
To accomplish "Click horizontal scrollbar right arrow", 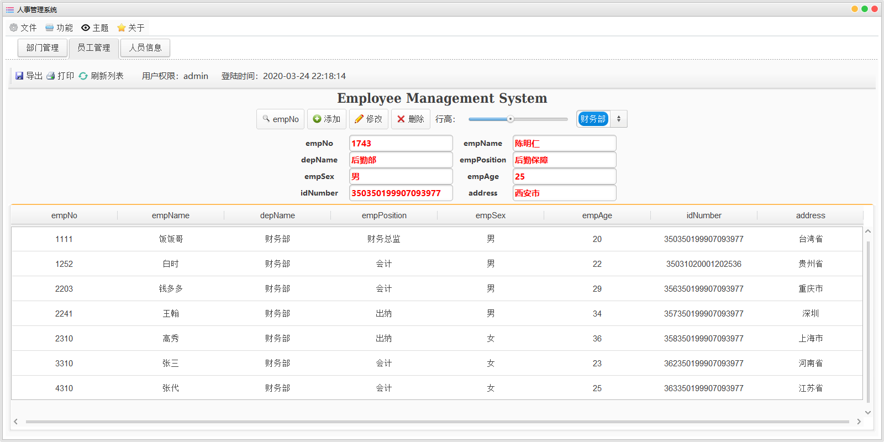I will 859,422.
